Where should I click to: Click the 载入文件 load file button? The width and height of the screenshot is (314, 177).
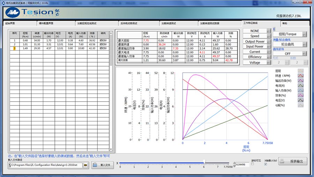pos(103,165)
